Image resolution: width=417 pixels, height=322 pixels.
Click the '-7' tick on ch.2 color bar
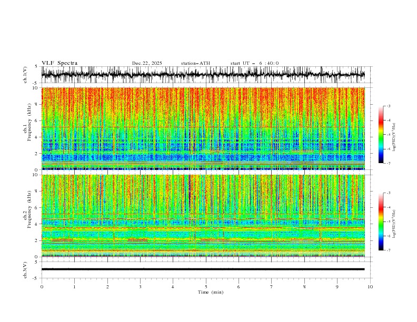pyautogui.click(x=389, y=250)
